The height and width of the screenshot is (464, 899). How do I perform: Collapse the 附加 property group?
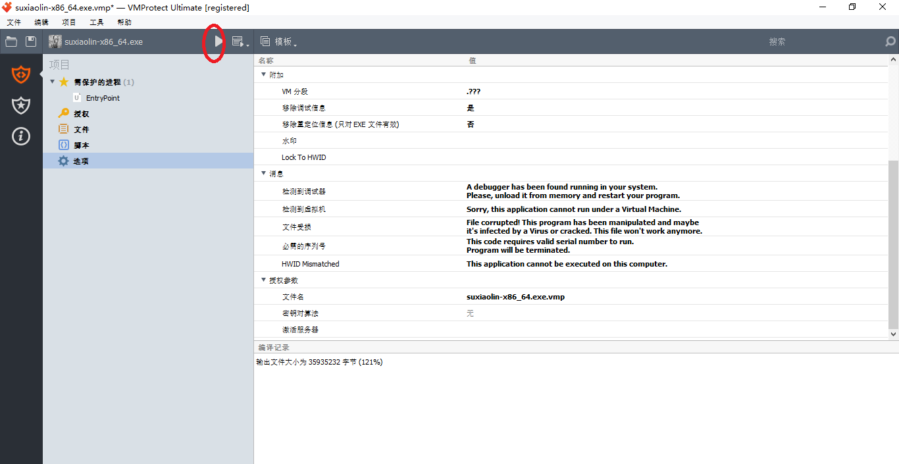[264, 75]
